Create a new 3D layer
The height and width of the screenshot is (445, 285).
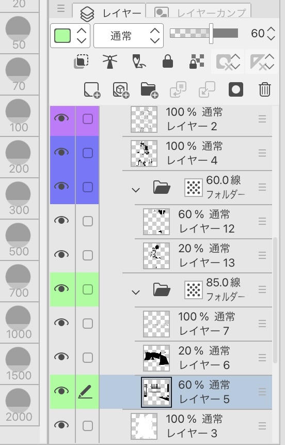121,90
